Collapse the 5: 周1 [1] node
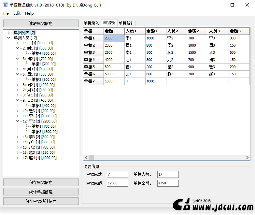Viewport: 255px width, 215px height. tap(17, 74)
